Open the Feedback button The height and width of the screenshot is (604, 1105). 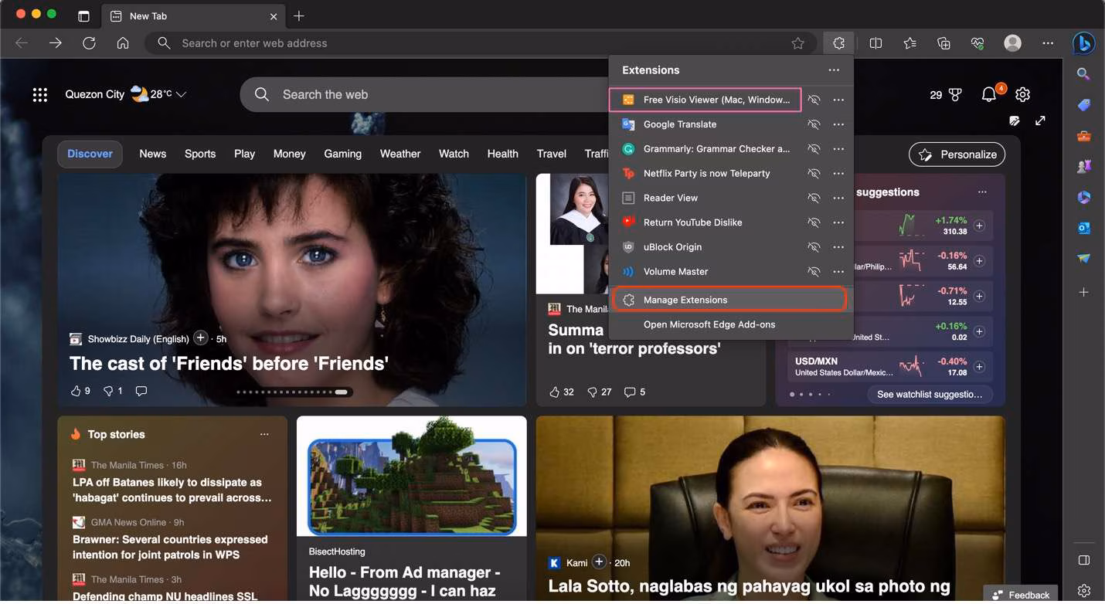tap(1021, 595)
